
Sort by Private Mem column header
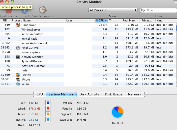[x=147, y=20]
